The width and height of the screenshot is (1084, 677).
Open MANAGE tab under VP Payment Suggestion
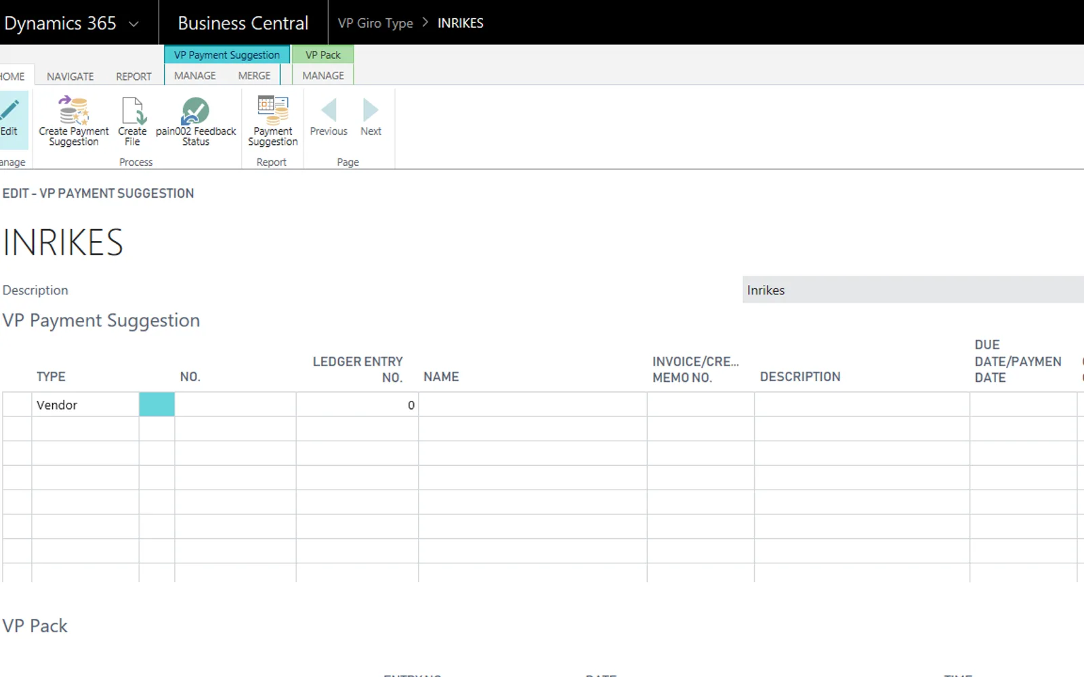point(195,76)
